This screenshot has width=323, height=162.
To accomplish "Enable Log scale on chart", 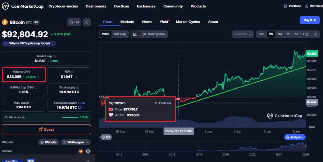I will [x=306, y=34].
